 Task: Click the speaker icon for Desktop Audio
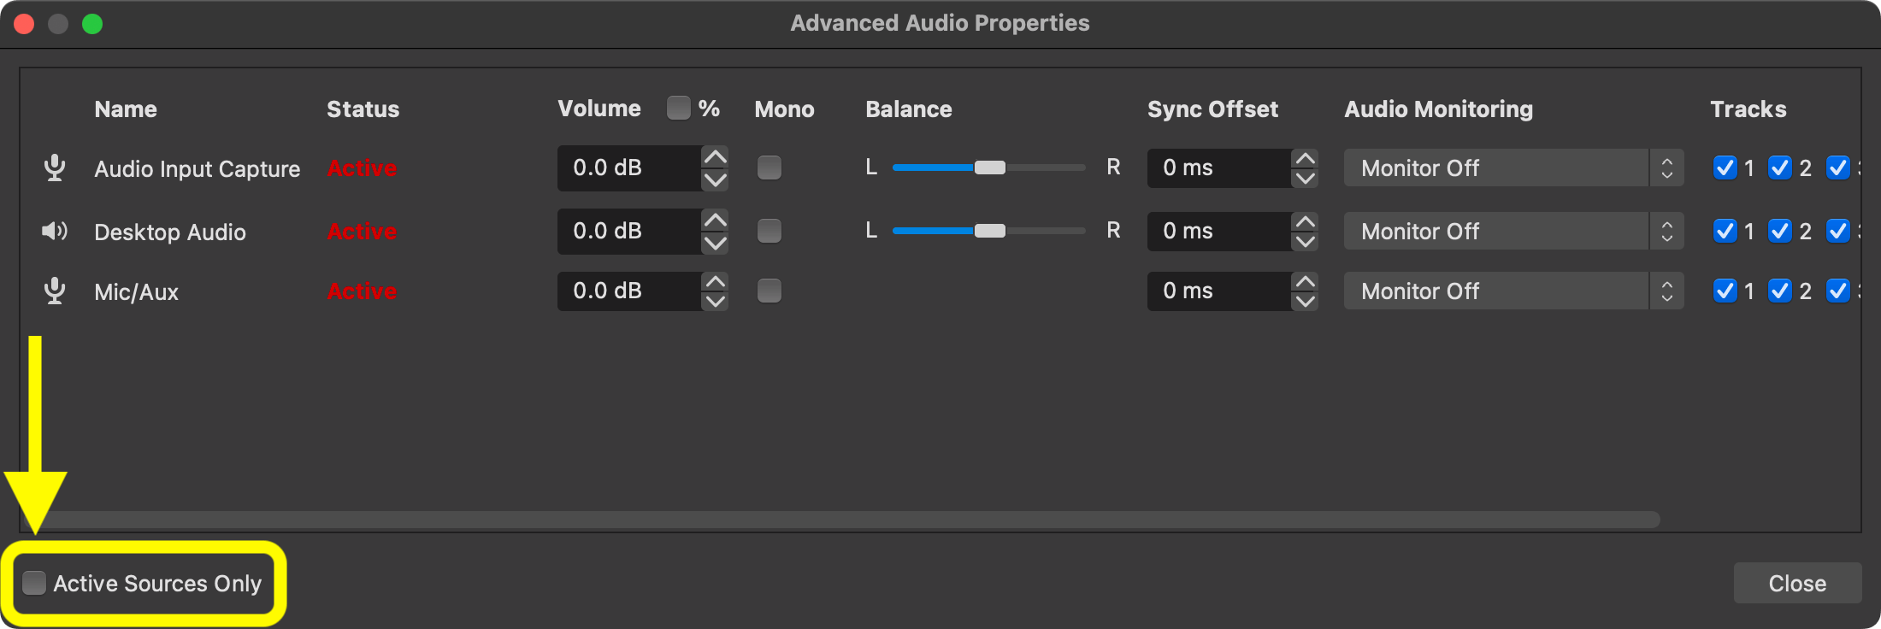[55, 231]
